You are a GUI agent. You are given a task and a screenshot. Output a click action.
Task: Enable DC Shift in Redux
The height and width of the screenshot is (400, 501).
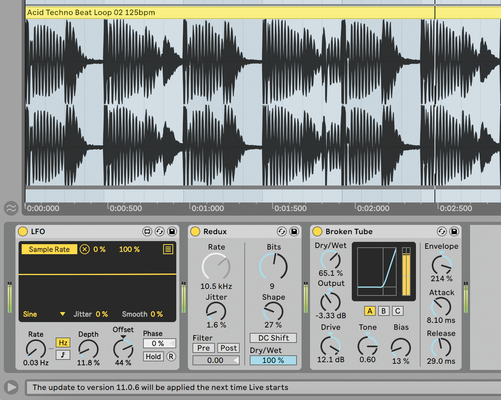tap(273, 337)
